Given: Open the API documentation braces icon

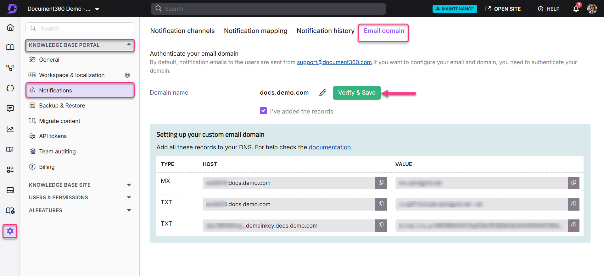Looking at the screenshot, I should (10, 88).
